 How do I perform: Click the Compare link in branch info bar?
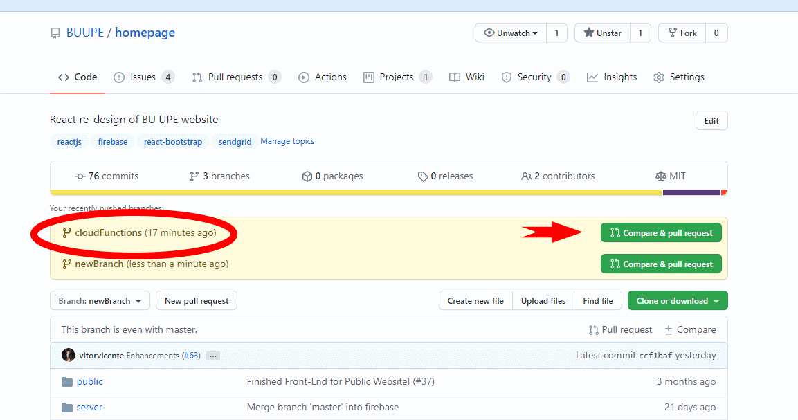[690, 329]
